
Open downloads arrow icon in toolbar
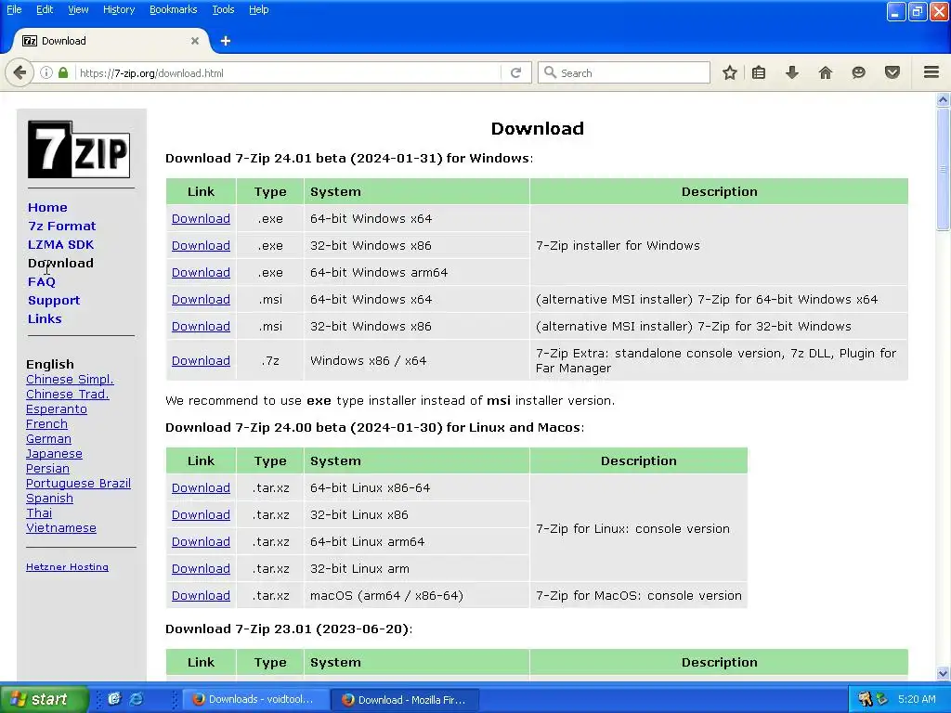click(791, 72)
